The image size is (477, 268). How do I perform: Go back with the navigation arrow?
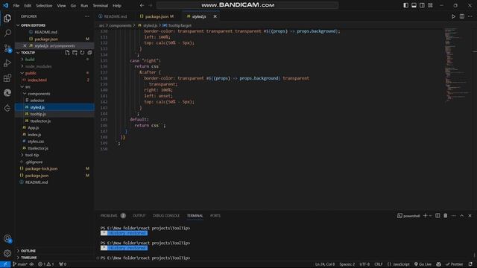point(142,5)
